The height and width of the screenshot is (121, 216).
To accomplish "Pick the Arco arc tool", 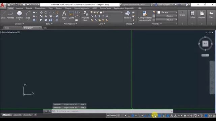I will click(x=28, y=15).
